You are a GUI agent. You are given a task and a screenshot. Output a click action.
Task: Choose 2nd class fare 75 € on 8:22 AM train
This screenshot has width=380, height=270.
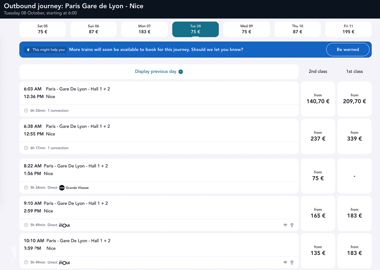318,176
